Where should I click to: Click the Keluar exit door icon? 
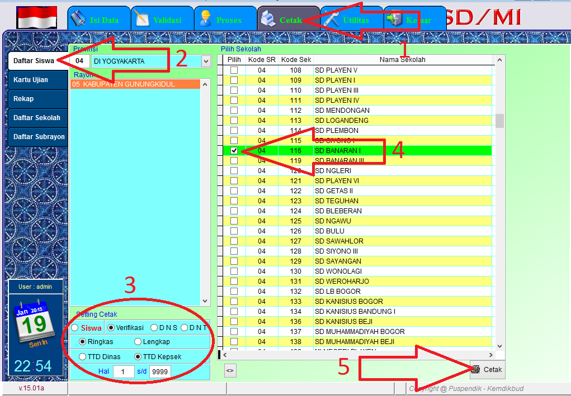click(x=394, y=20)
